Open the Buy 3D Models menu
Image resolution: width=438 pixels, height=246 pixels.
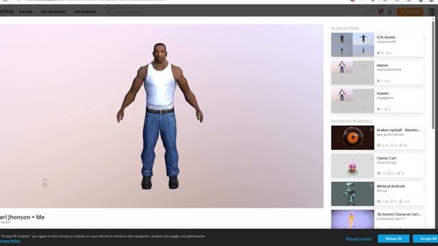(x=53, y=12)
